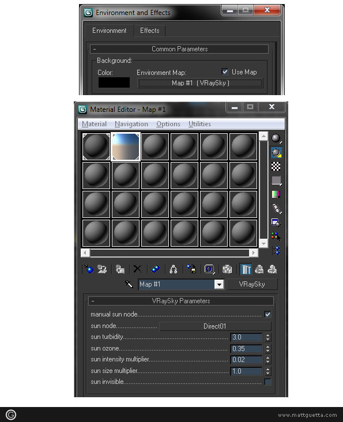The height and width of the screenshot is (422, 343).
Task: Collapse the Common Parameters rollout
Action: click(179, 49)
